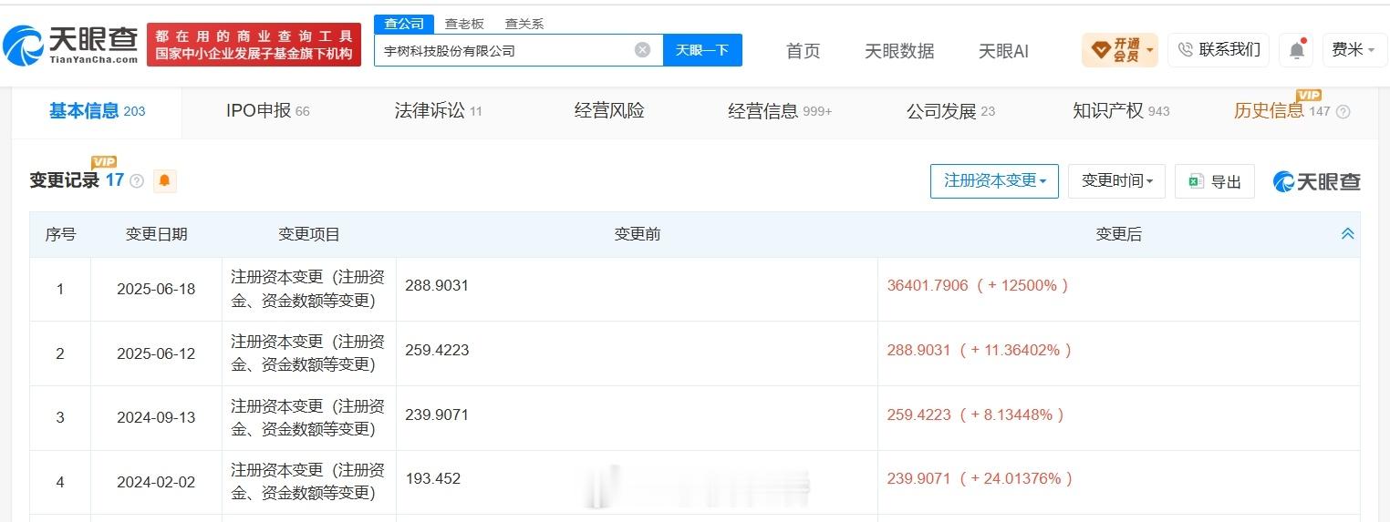Clear the search box text
This screenshot has height=522, width=1390.
point(642,50)
